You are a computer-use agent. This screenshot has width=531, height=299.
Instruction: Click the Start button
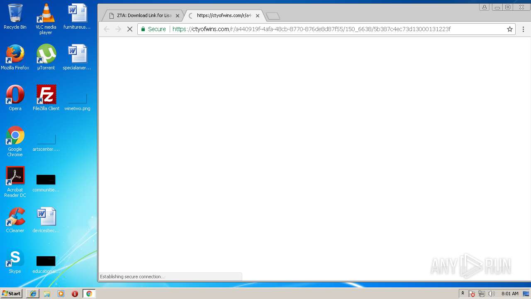(x=11, y=294)
